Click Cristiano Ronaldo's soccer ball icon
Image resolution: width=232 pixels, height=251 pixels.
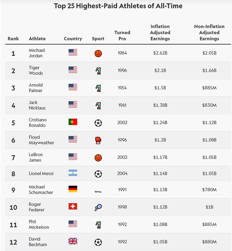coord(98,123)
